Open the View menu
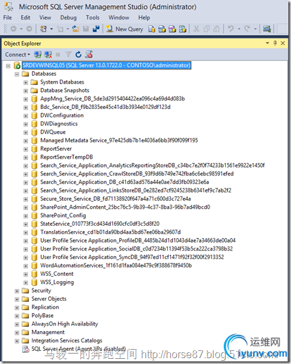The image size is (291, 364). click(x=45, y=18)
